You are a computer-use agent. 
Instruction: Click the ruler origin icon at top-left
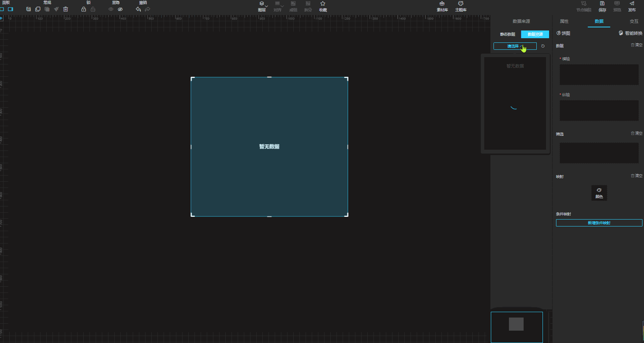(1, 18)
